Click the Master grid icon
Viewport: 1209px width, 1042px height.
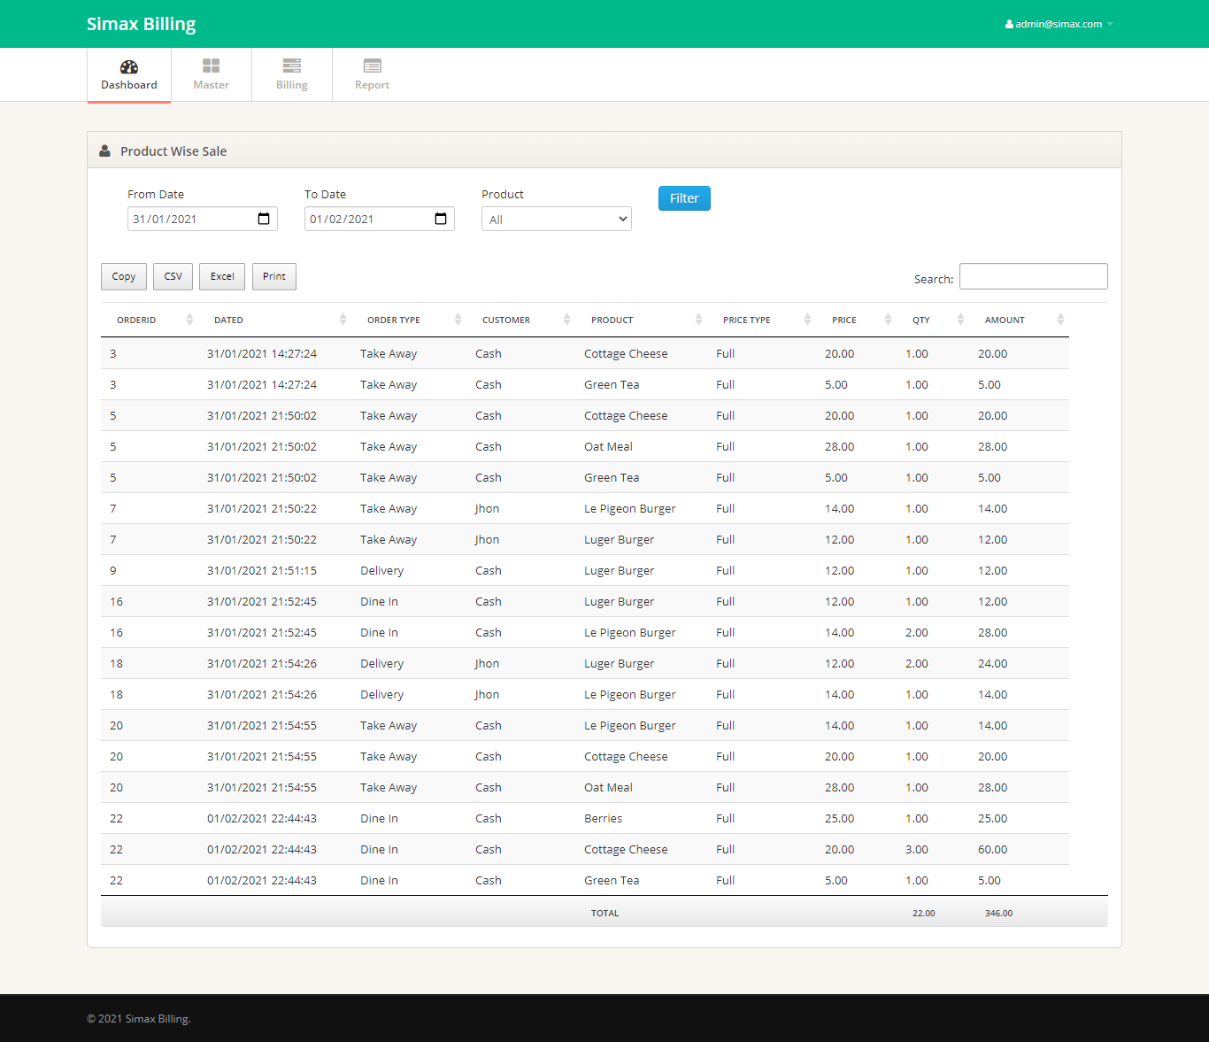point(211,66)
